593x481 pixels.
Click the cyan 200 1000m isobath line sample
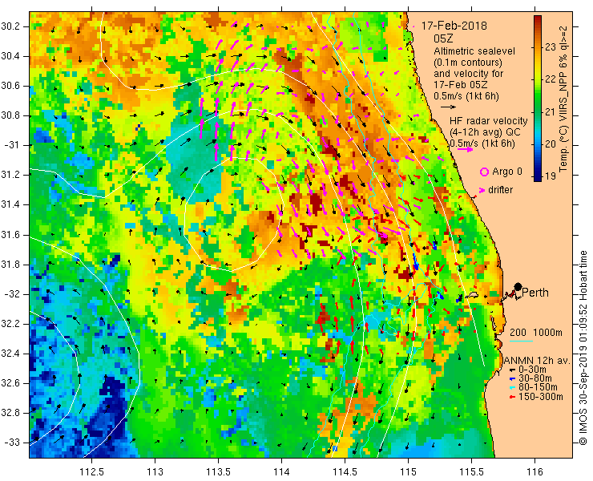521,342
